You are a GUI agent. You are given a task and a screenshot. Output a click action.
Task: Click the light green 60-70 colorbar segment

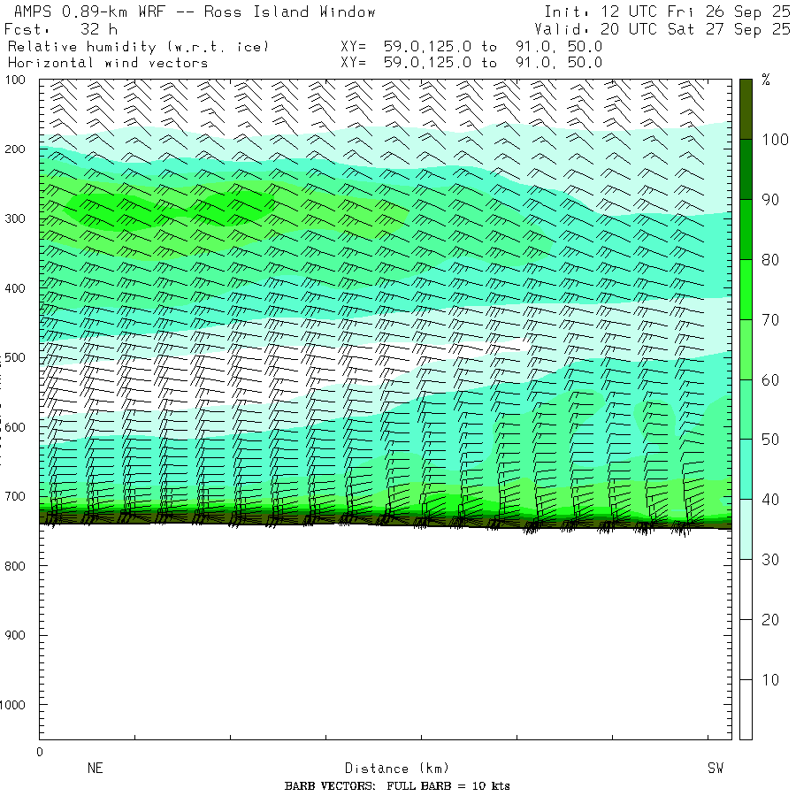pyautogui.click(x=746, y=349)
